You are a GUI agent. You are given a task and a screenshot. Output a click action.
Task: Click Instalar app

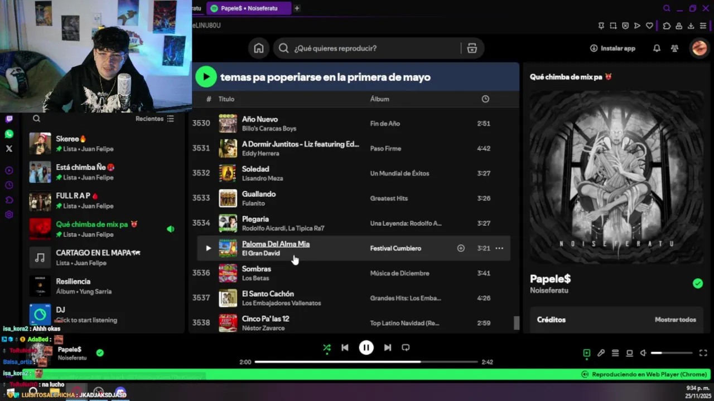coord(612,48)
